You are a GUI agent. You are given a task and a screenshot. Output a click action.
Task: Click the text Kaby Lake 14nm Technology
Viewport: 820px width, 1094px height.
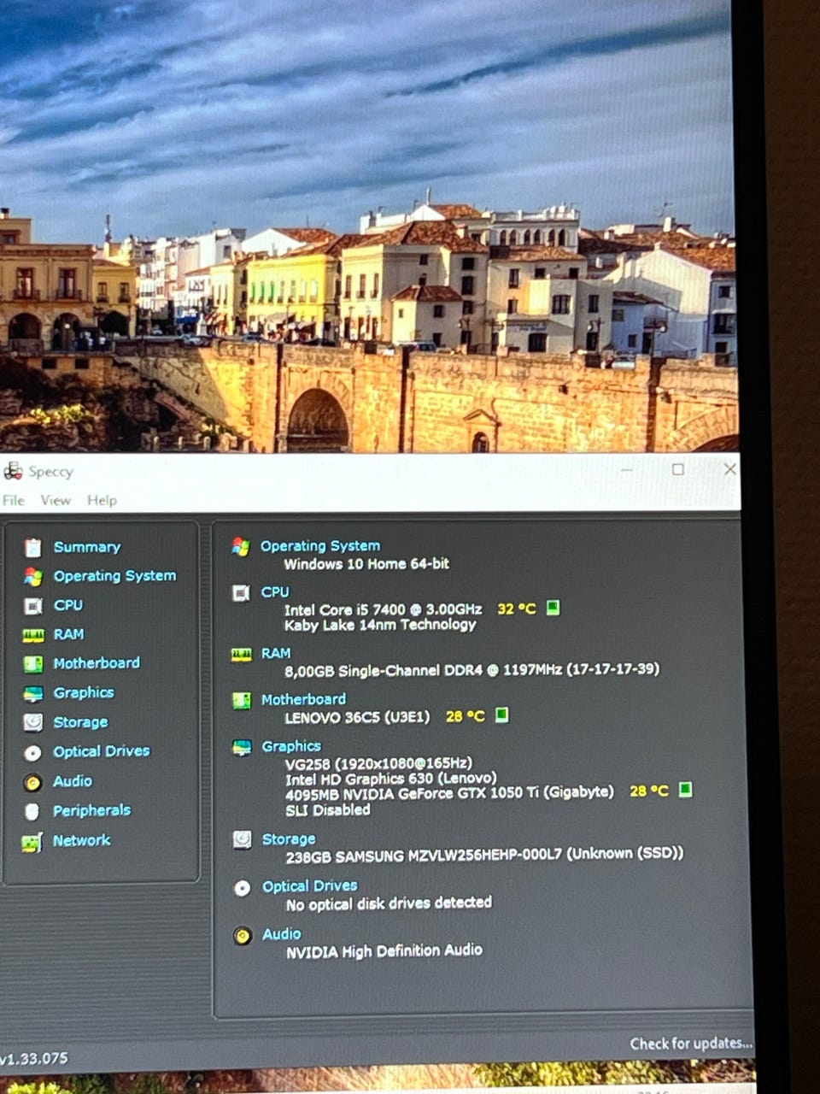click(380, 625)
